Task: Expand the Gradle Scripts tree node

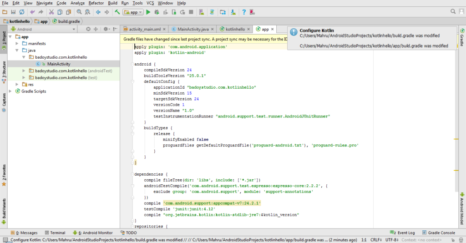Action: [x=11, y=91]
